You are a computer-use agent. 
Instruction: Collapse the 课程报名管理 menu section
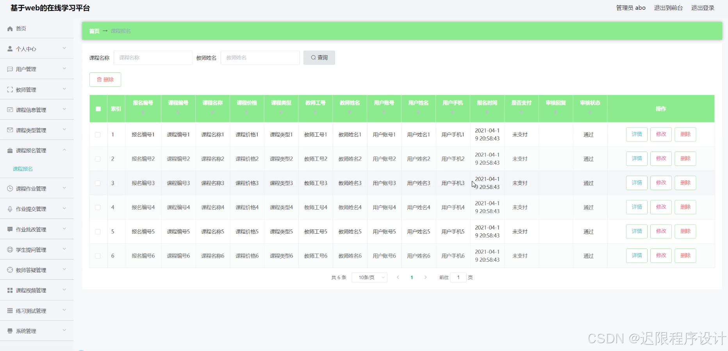[36, 150]
